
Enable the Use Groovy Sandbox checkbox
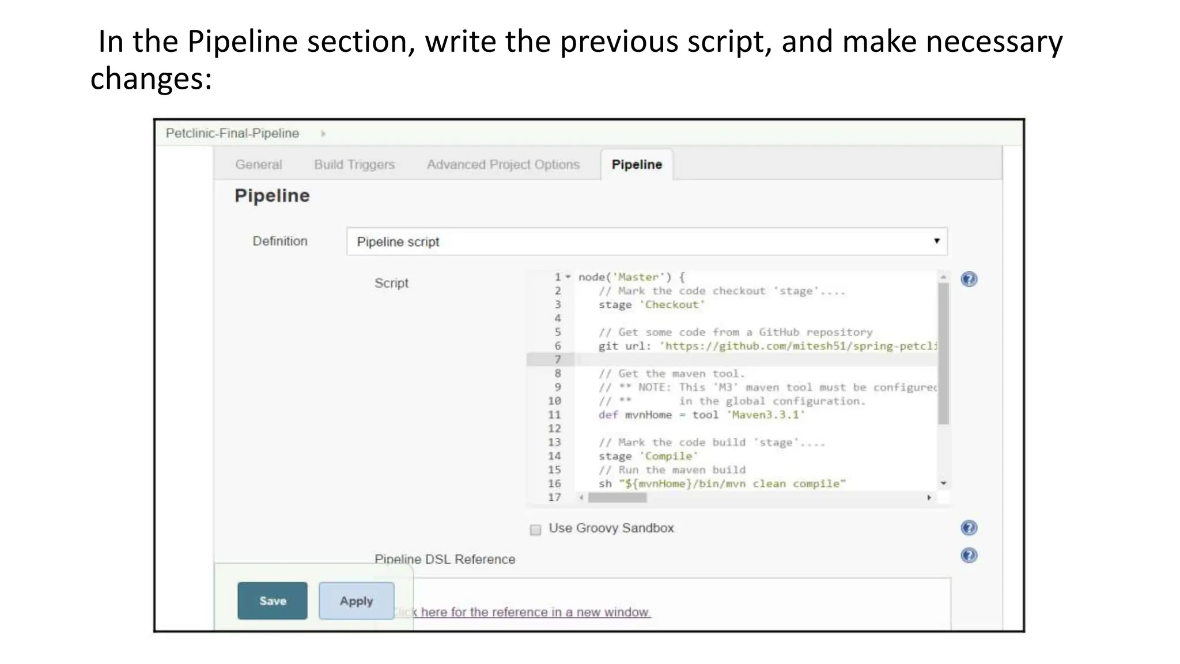(535, 529)
